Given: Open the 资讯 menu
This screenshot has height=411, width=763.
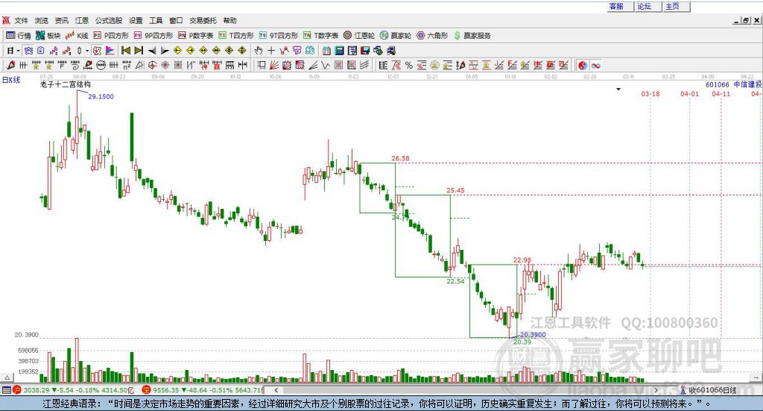Looking at the screenshot, I should click(61, 20).
